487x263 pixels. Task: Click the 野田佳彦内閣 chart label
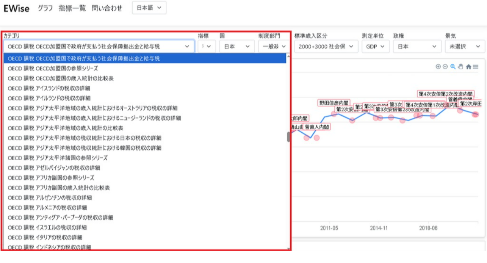click(x=334, y=103)
